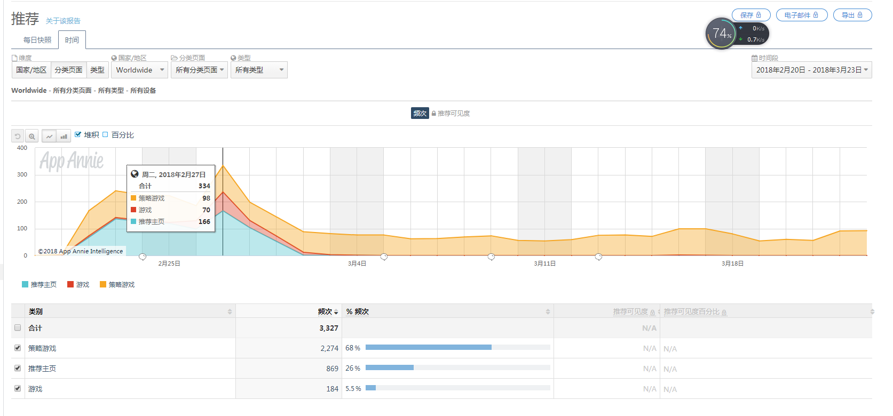This screenshot has width=893, height=416.
Task: Click the chart reset (undo) icon
Action: [18, 136]
